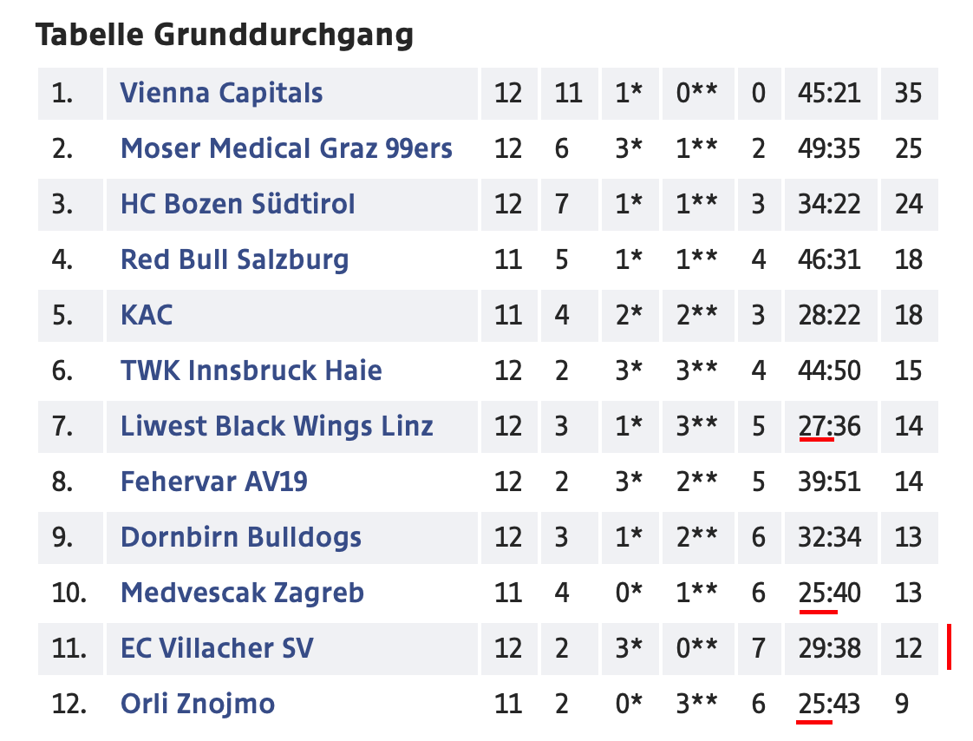Go to Liwest Black Wings Linz
The height and width of the screenshot is (741, 973).
tap(277, 426)
